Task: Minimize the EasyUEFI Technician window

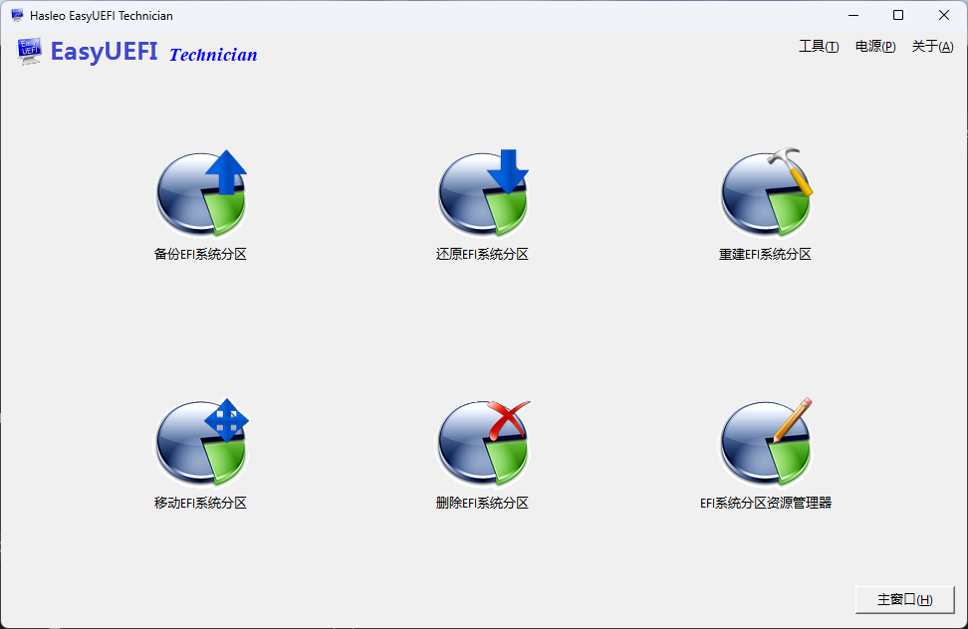Action: 853,15
